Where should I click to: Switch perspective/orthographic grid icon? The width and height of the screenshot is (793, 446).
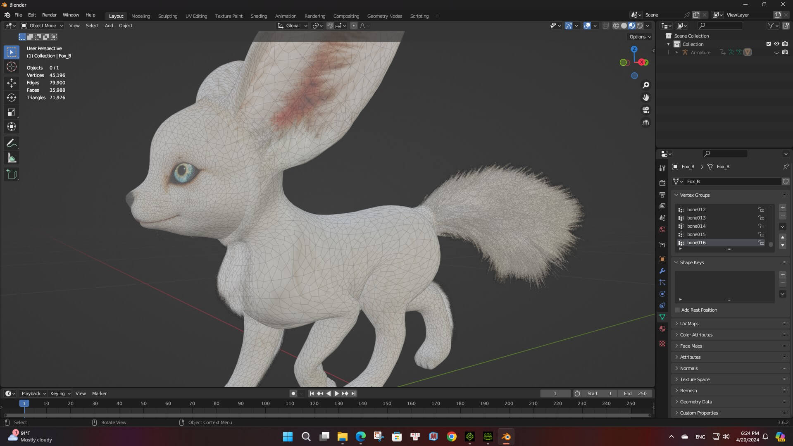(x=645, y=123)
